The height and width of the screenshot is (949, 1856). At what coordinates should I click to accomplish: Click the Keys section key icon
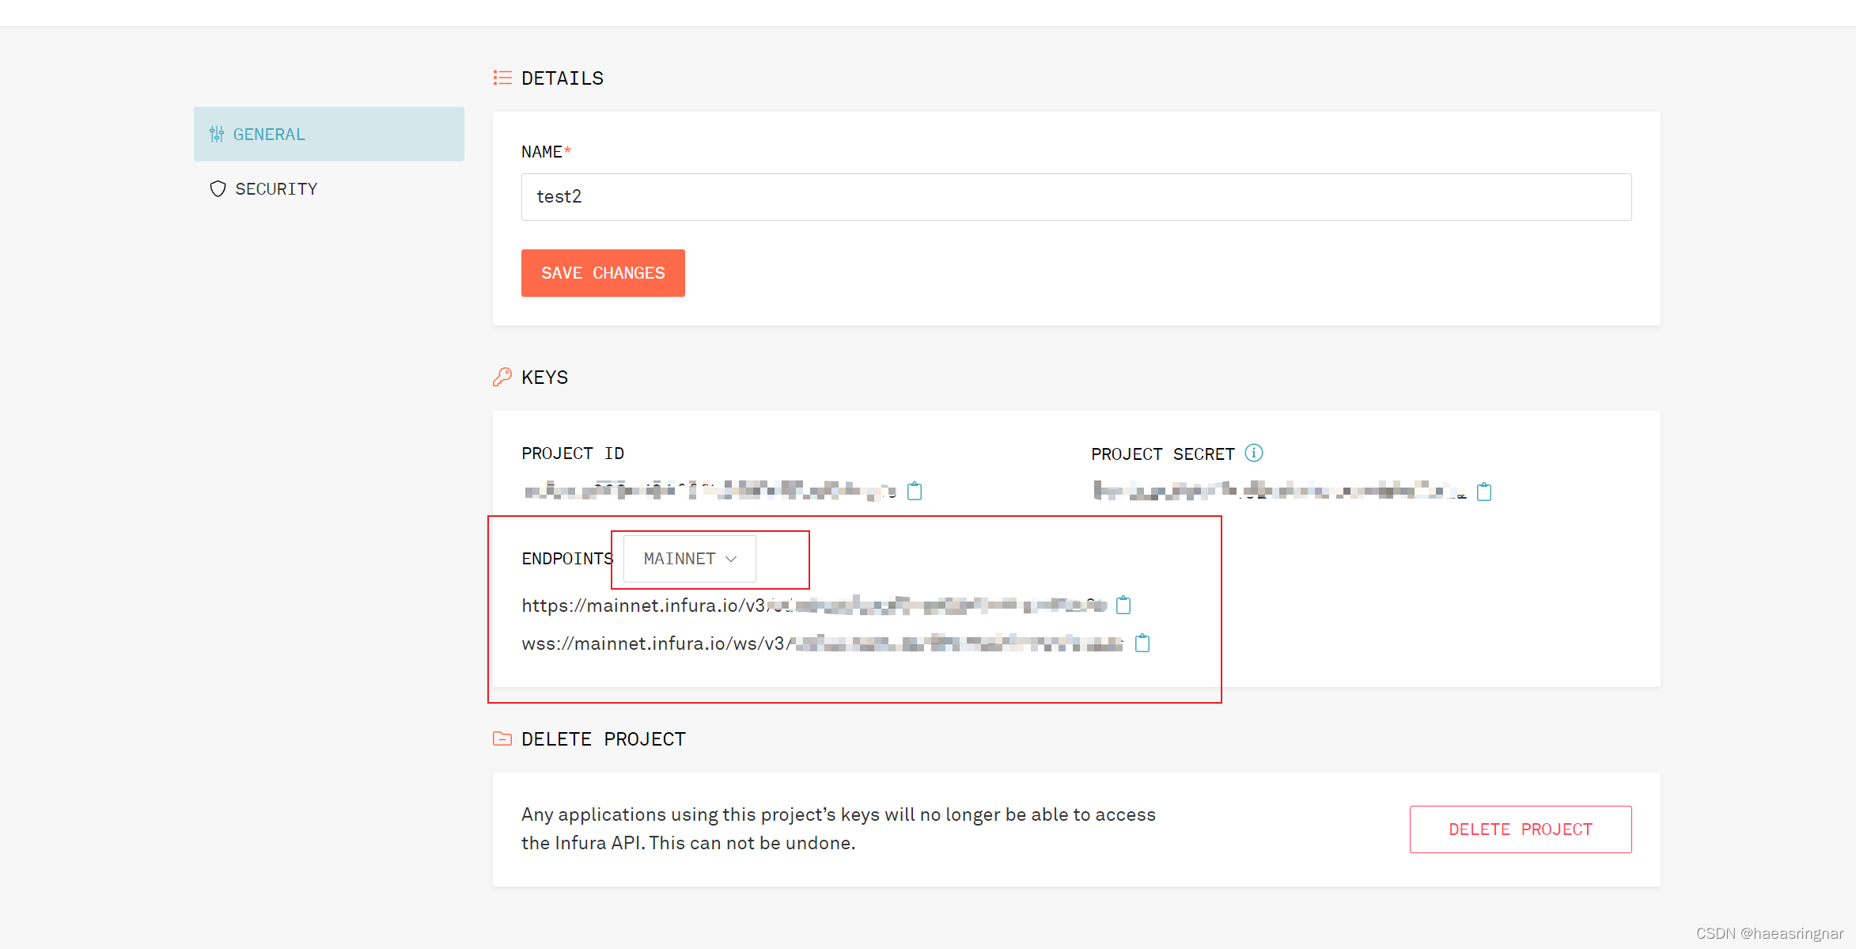[502, 377]
